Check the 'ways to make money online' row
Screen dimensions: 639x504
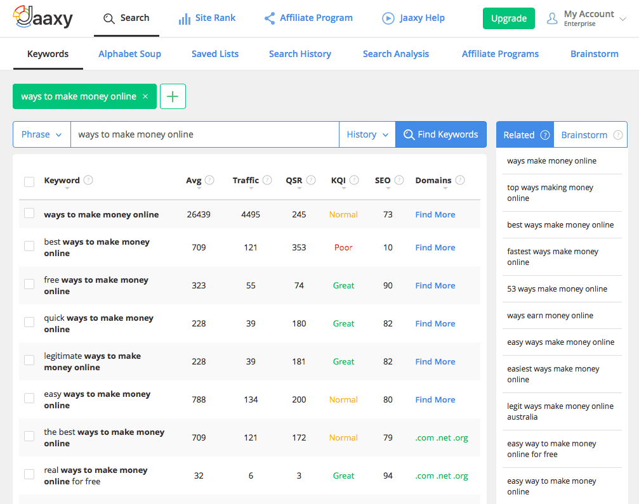coord(29,213)
